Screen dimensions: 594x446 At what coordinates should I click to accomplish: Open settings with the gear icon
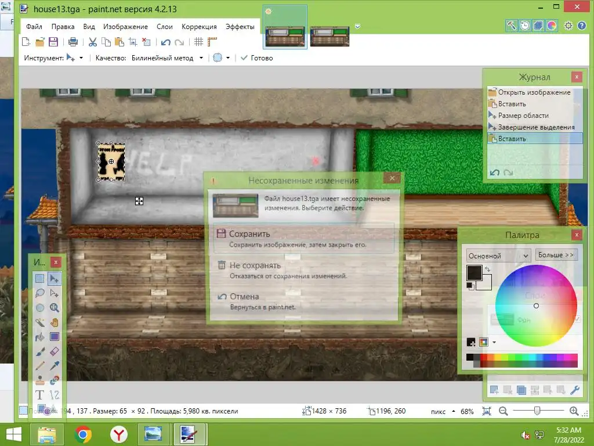pos(568,26)
